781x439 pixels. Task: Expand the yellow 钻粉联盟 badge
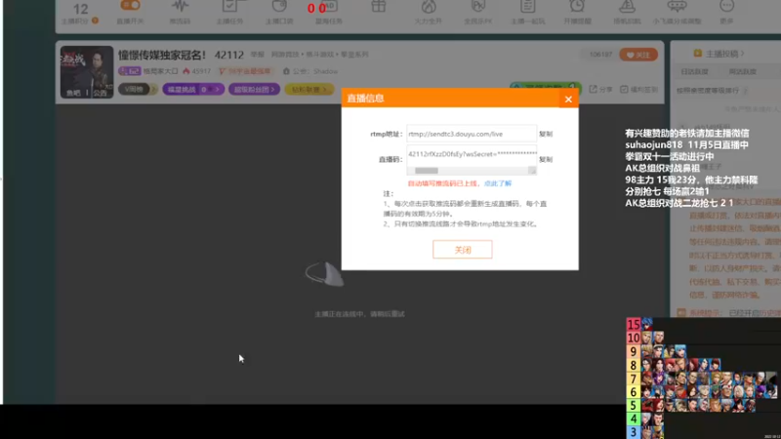click(308, 89)
